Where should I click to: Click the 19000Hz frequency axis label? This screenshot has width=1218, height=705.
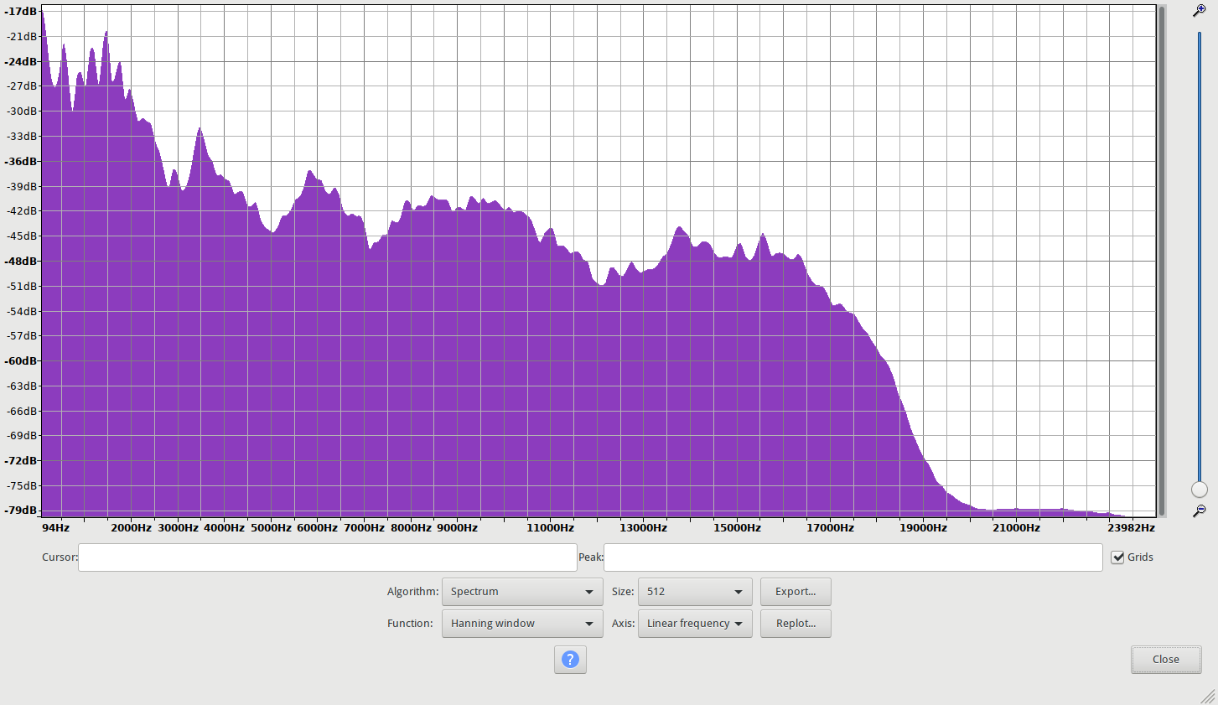(923, 528)
